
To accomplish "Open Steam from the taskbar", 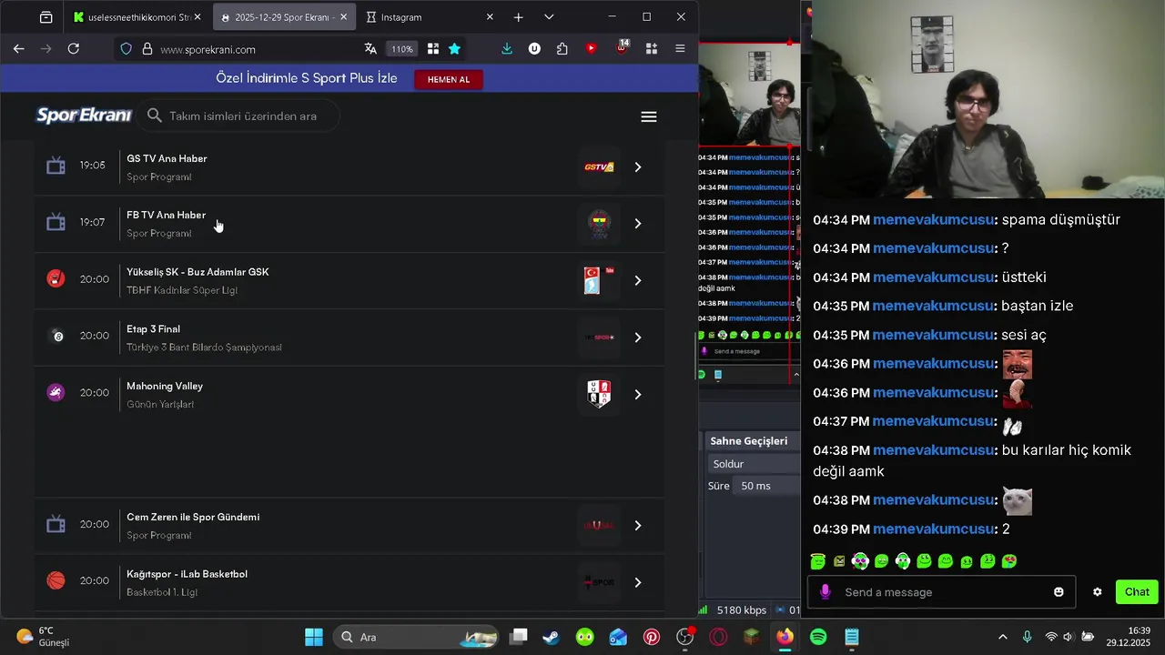I will [x=551, y=637].
